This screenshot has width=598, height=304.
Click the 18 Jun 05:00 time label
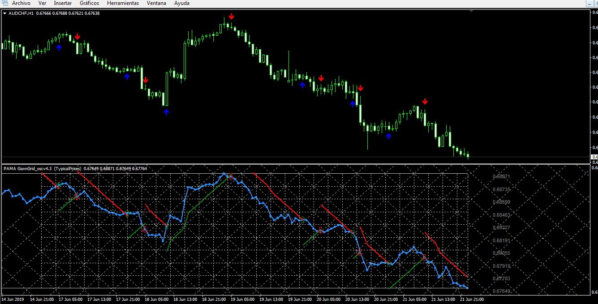point(156,299)
